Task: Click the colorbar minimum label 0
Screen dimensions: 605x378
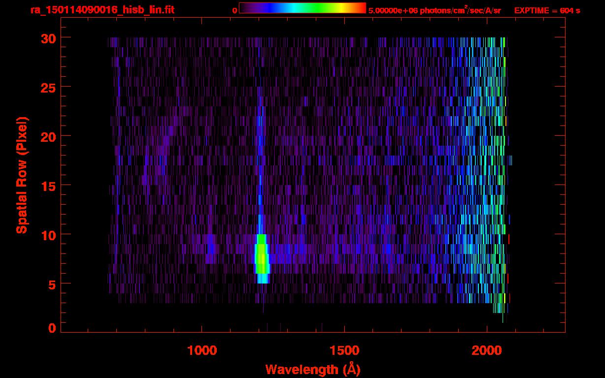Action: pyautogui.click(x=235, y=10)
